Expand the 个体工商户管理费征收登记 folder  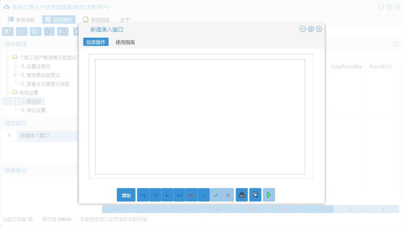[7, 57]
